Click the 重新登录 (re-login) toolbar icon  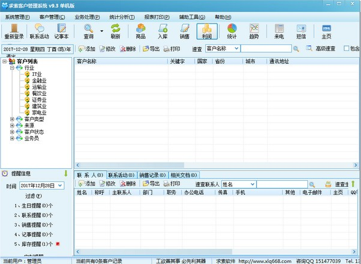coord(14,31)
